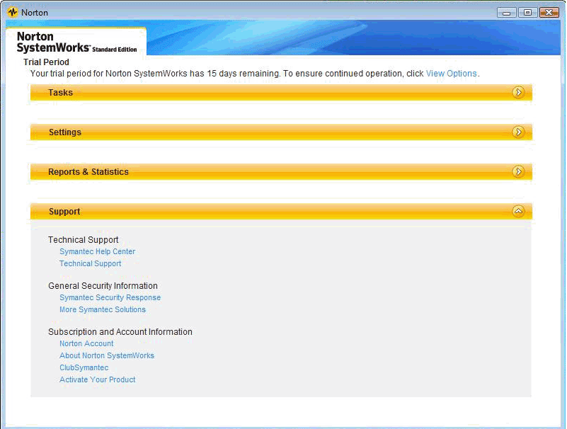
Task: Expand the Settings section arrow
Action: point(518,132)
